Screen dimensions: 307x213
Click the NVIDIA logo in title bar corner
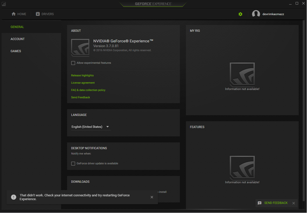tap(4, 4)
